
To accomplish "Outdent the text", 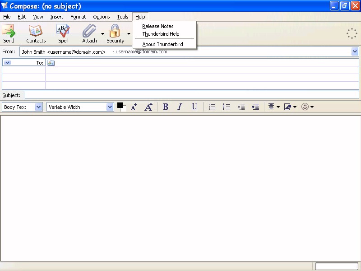I will 241,107.
